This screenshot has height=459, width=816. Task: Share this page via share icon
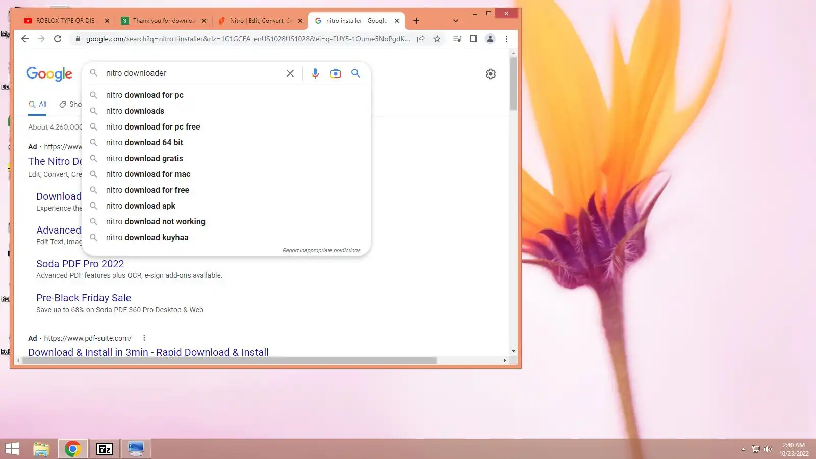pos(421,39)
